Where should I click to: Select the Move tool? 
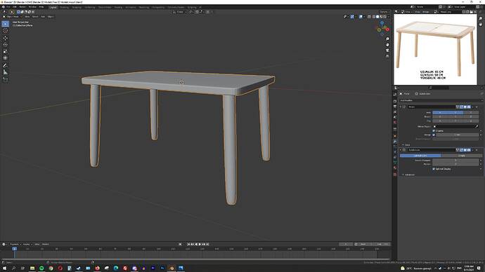tap(5, 39)
